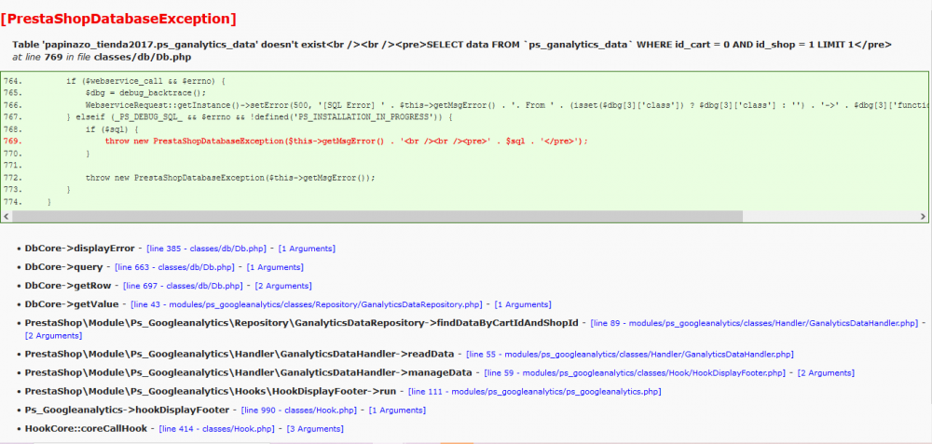Show the 1 Arguments for hookDisplayFooter
932x444 pixels.
click(398, 410)
